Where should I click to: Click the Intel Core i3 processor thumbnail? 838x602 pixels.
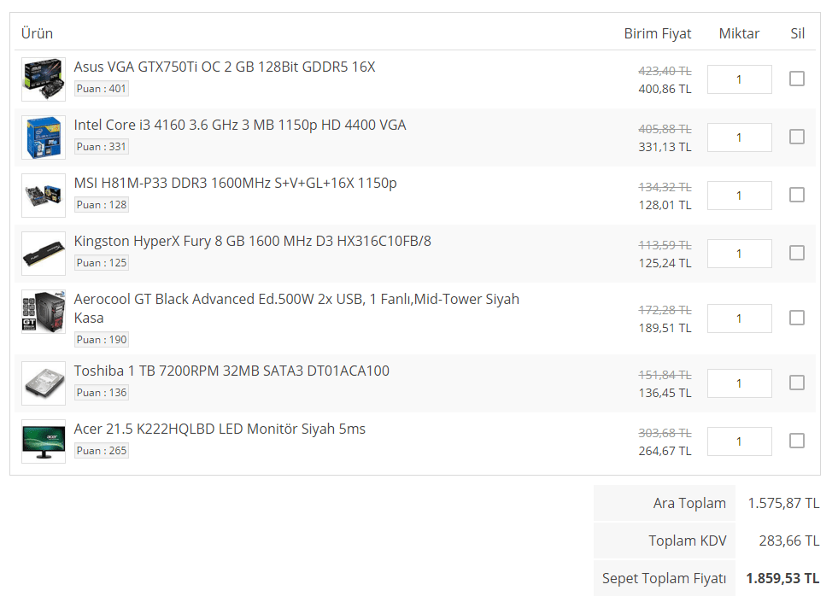(43, 137)
